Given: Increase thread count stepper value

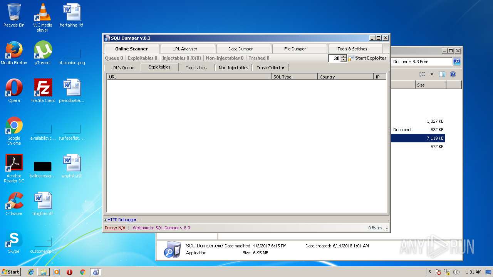Looking at the screenshot, I should [344, 57].
